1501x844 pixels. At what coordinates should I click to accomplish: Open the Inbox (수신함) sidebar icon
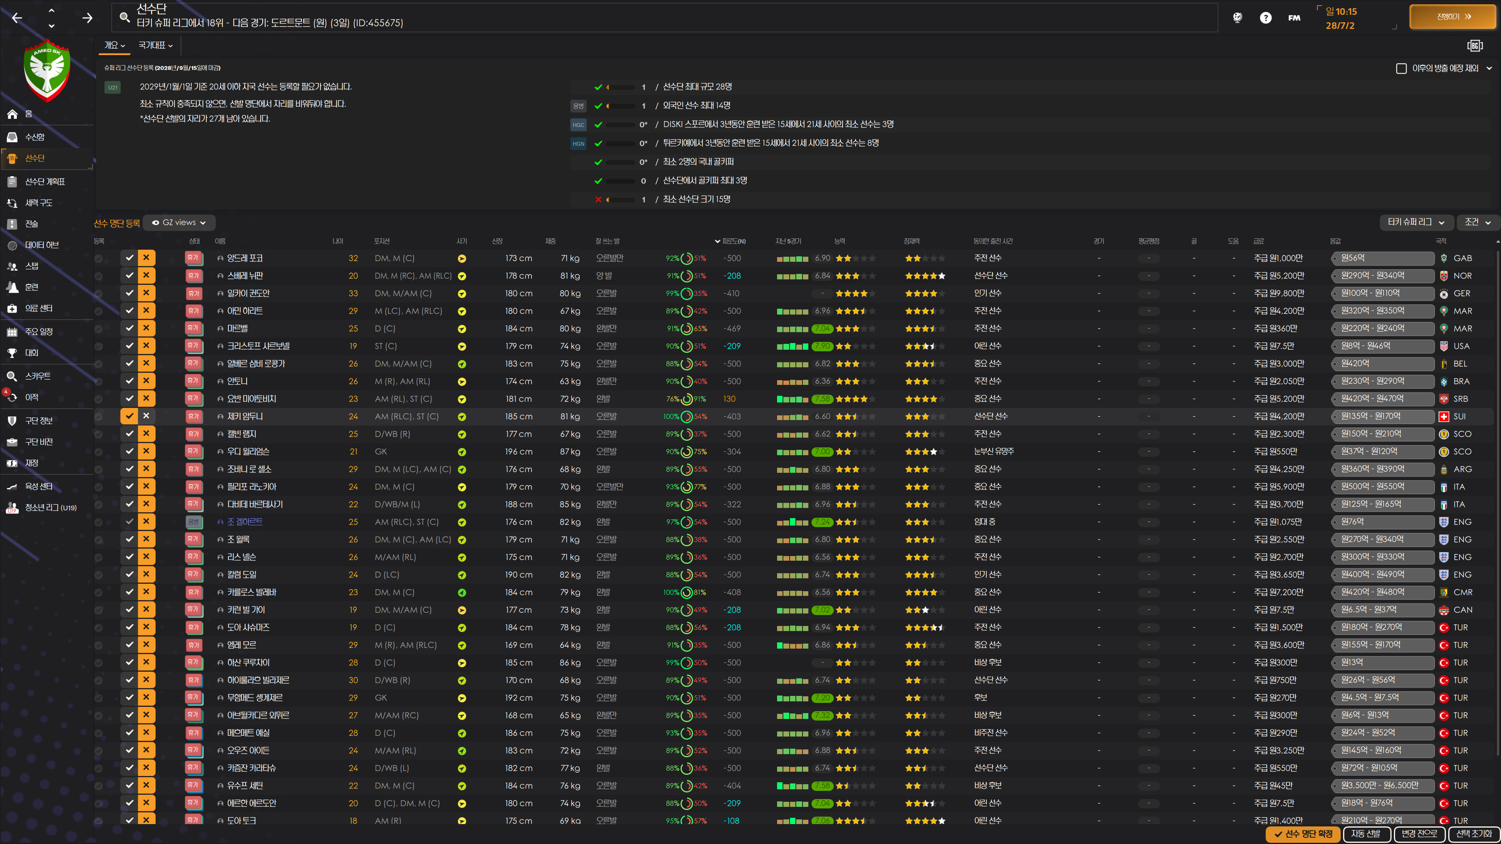point(12,137)
